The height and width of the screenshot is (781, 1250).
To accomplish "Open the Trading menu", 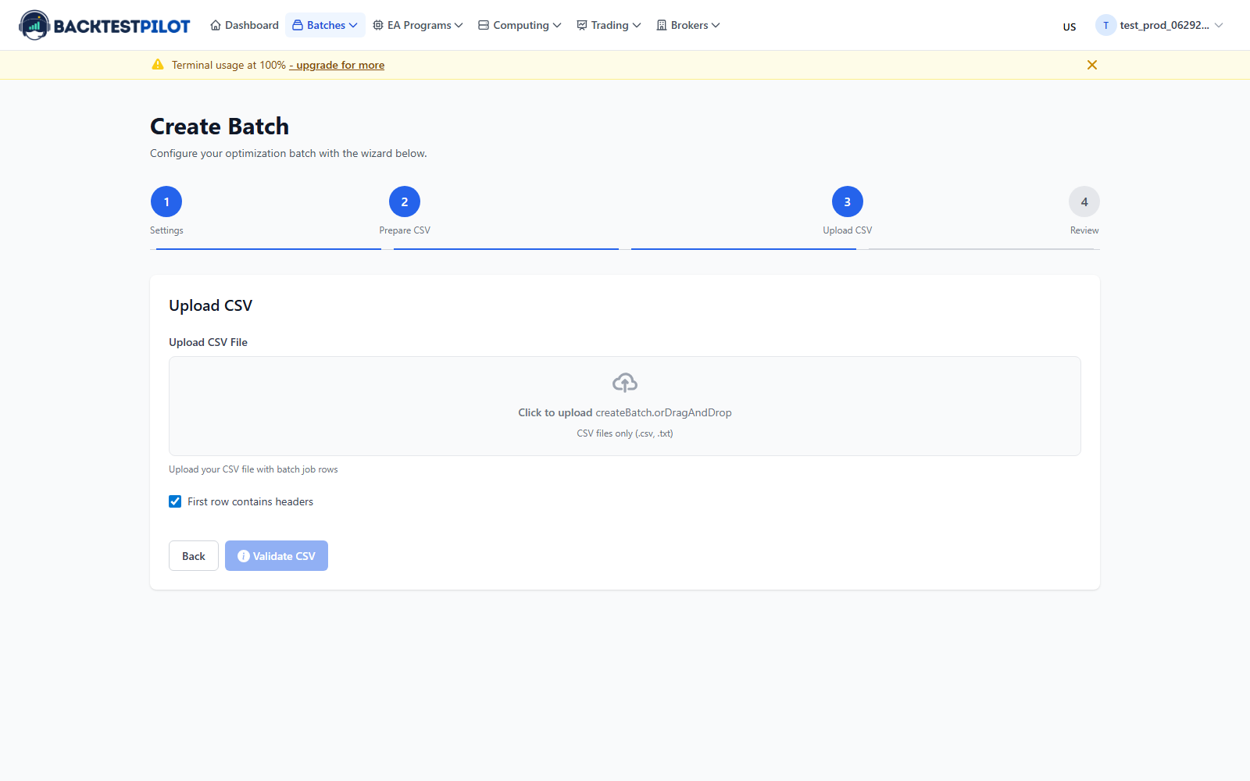I will click(x=609, y=25).
